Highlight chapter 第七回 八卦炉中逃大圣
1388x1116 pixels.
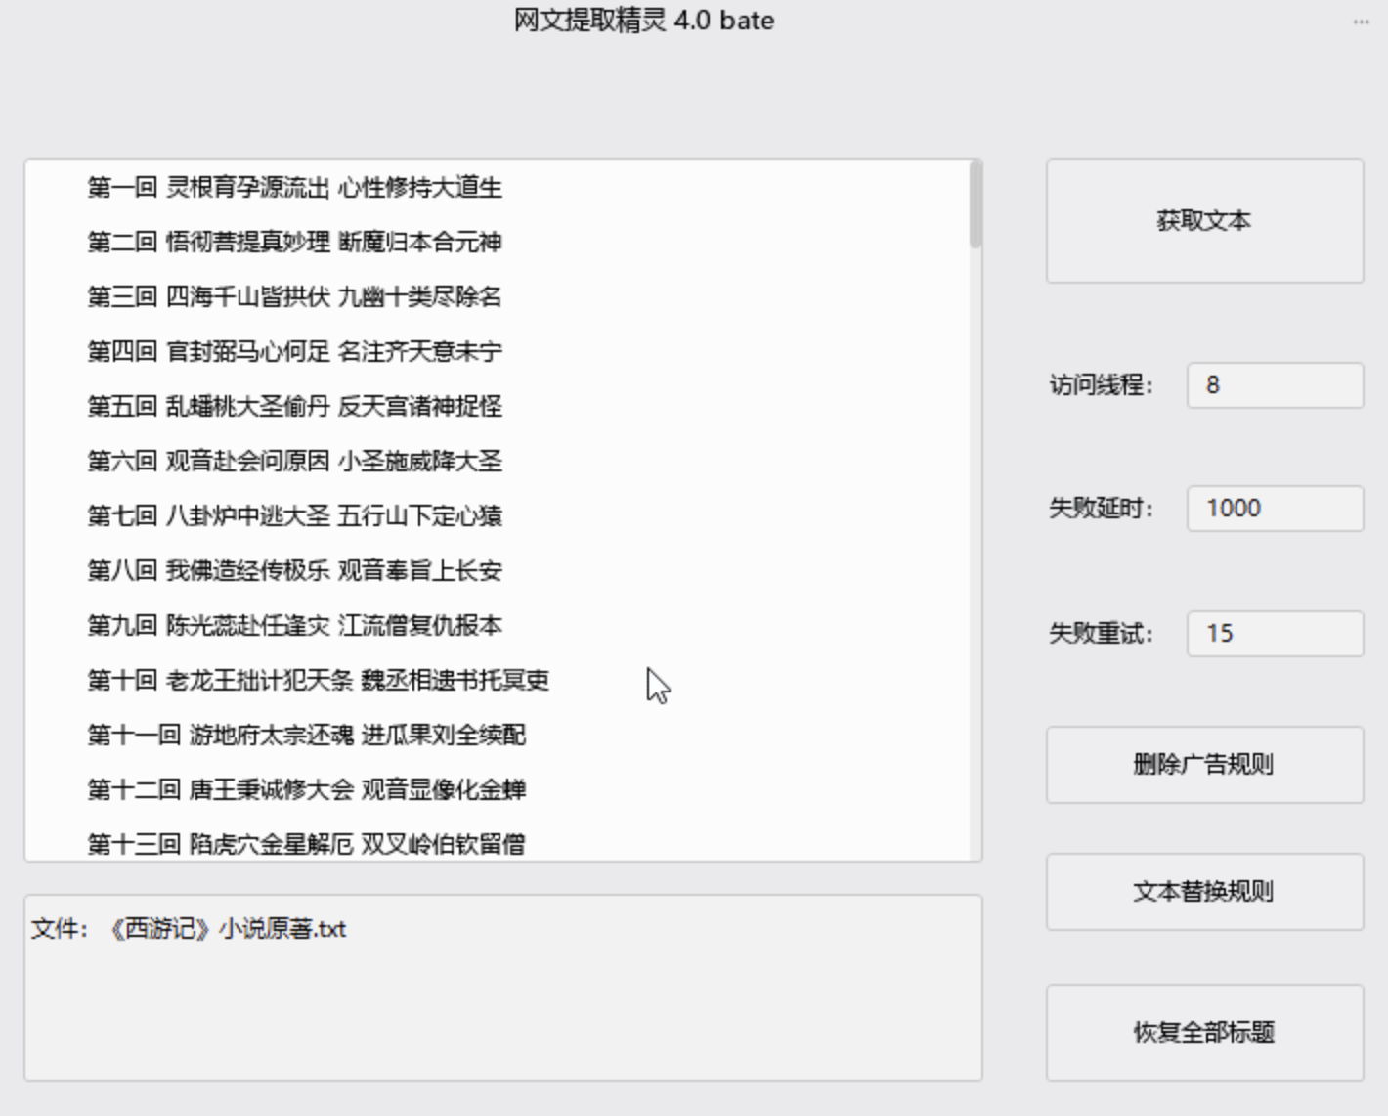(x=294, y=516)
